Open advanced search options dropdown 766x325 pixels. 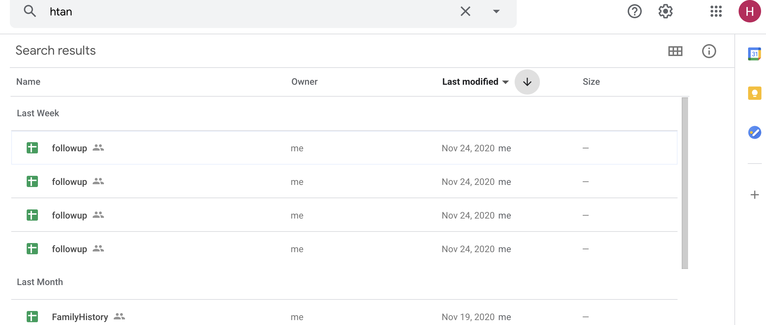click(496, 11)
